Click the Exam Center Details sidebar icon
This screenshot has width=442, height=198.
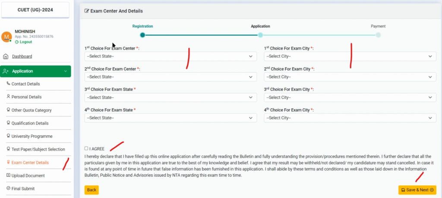[x=8, y=162]
